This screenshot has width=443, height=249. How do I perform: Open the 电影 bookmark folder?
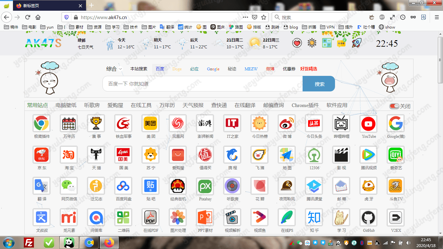[29, 27]
